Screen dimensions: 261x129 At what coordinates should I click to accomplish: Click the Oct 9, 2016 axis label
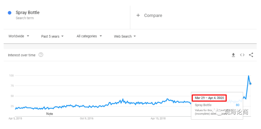[x=87, y=118]
